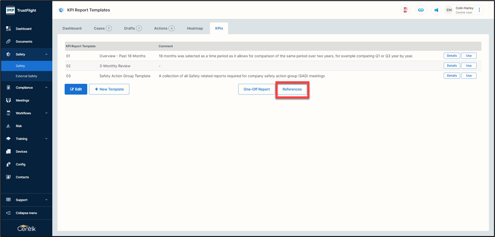This screenshot has width=495, height=237.
Task: Expand the Workflows sidebar section
Action: click(46, 113)
